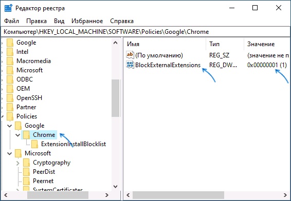291x201 pixels.
Task: Select the ExtensionInstallBlocklist key
Action: pos(74,144)
